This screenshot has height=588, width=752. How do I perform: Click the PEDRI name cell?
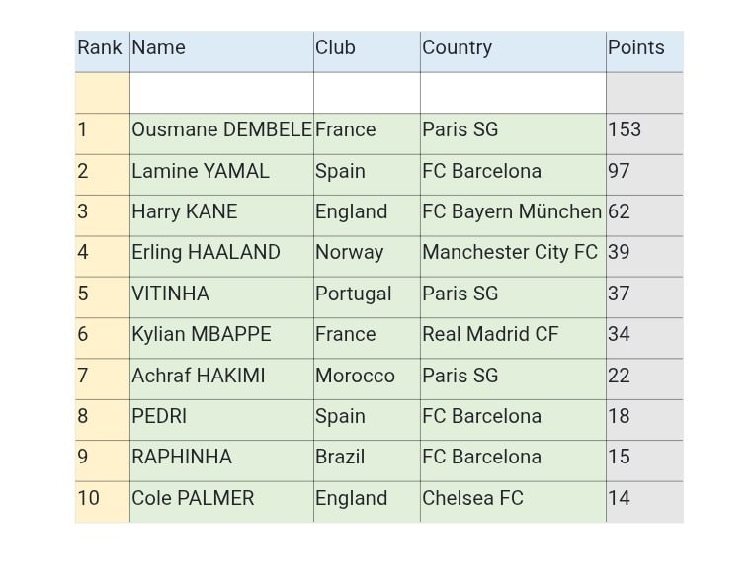(220, 417)
